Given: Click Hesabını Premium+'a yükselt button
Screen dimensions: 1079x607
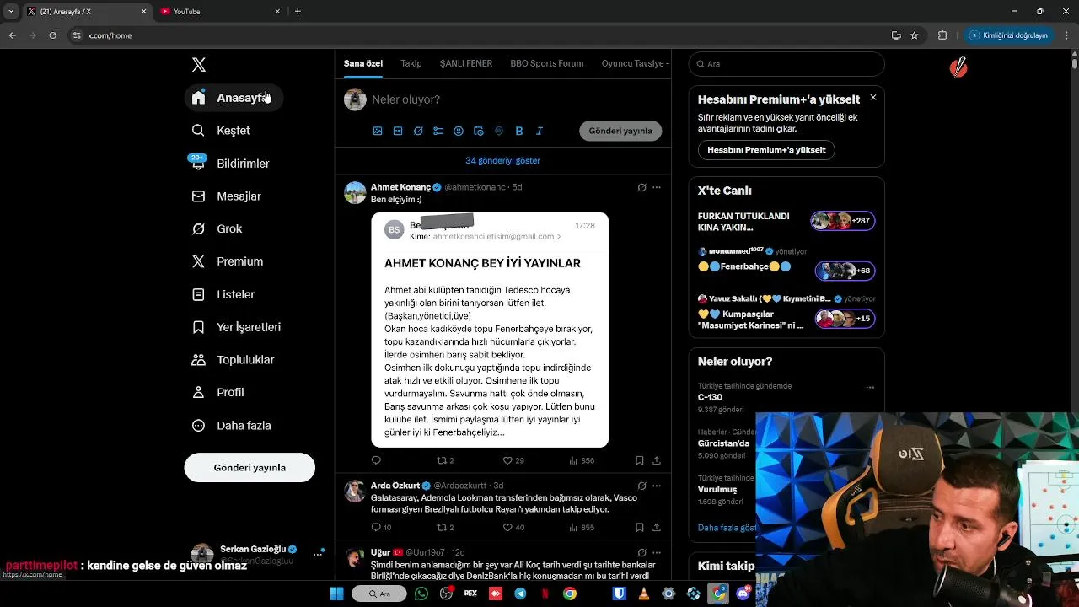Looking at the screenshot, I should point(766,150).
